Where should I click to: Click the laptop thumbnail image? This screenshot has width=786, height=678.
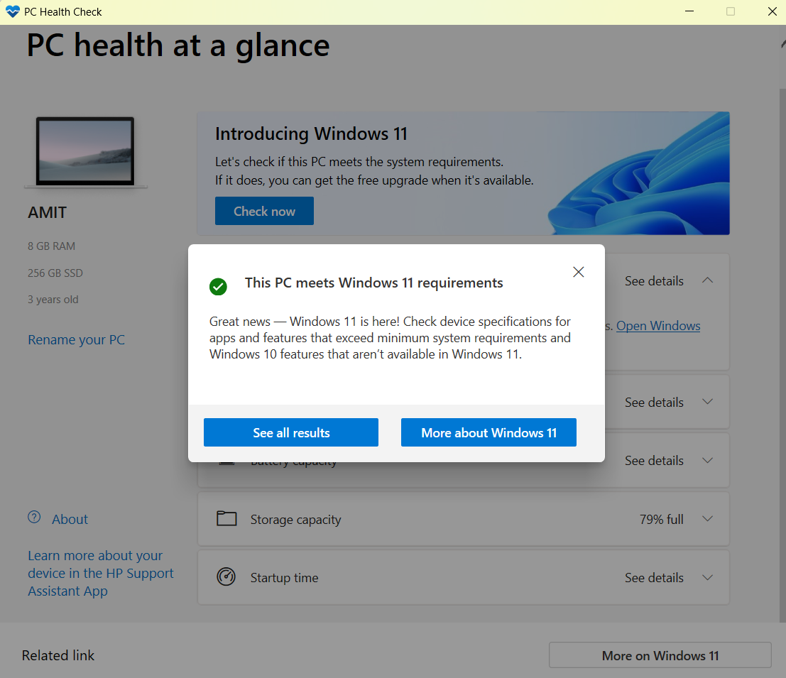(85, 152)
